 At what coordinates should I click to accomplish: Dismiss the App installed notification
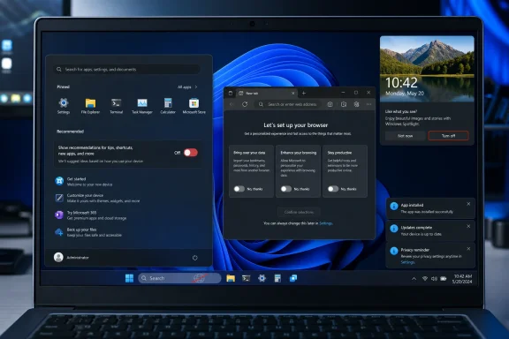coord(468,204)
